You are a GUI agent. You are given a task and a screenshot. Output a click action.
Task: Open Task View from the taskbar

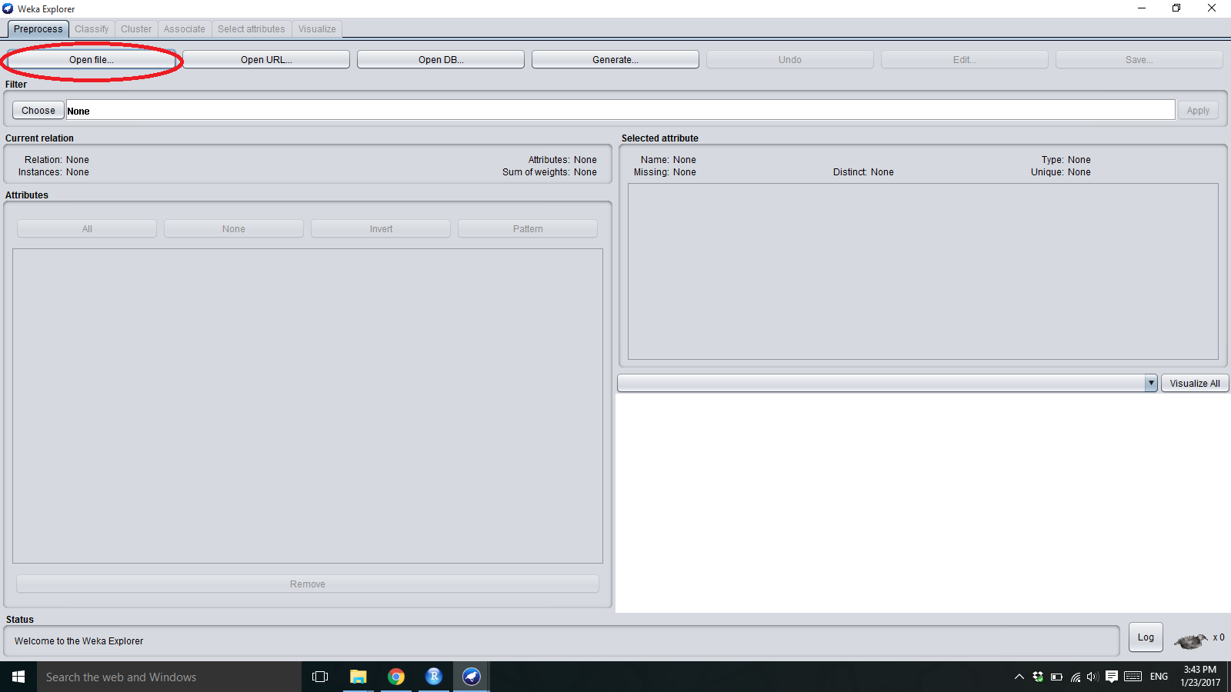point(320,677)
